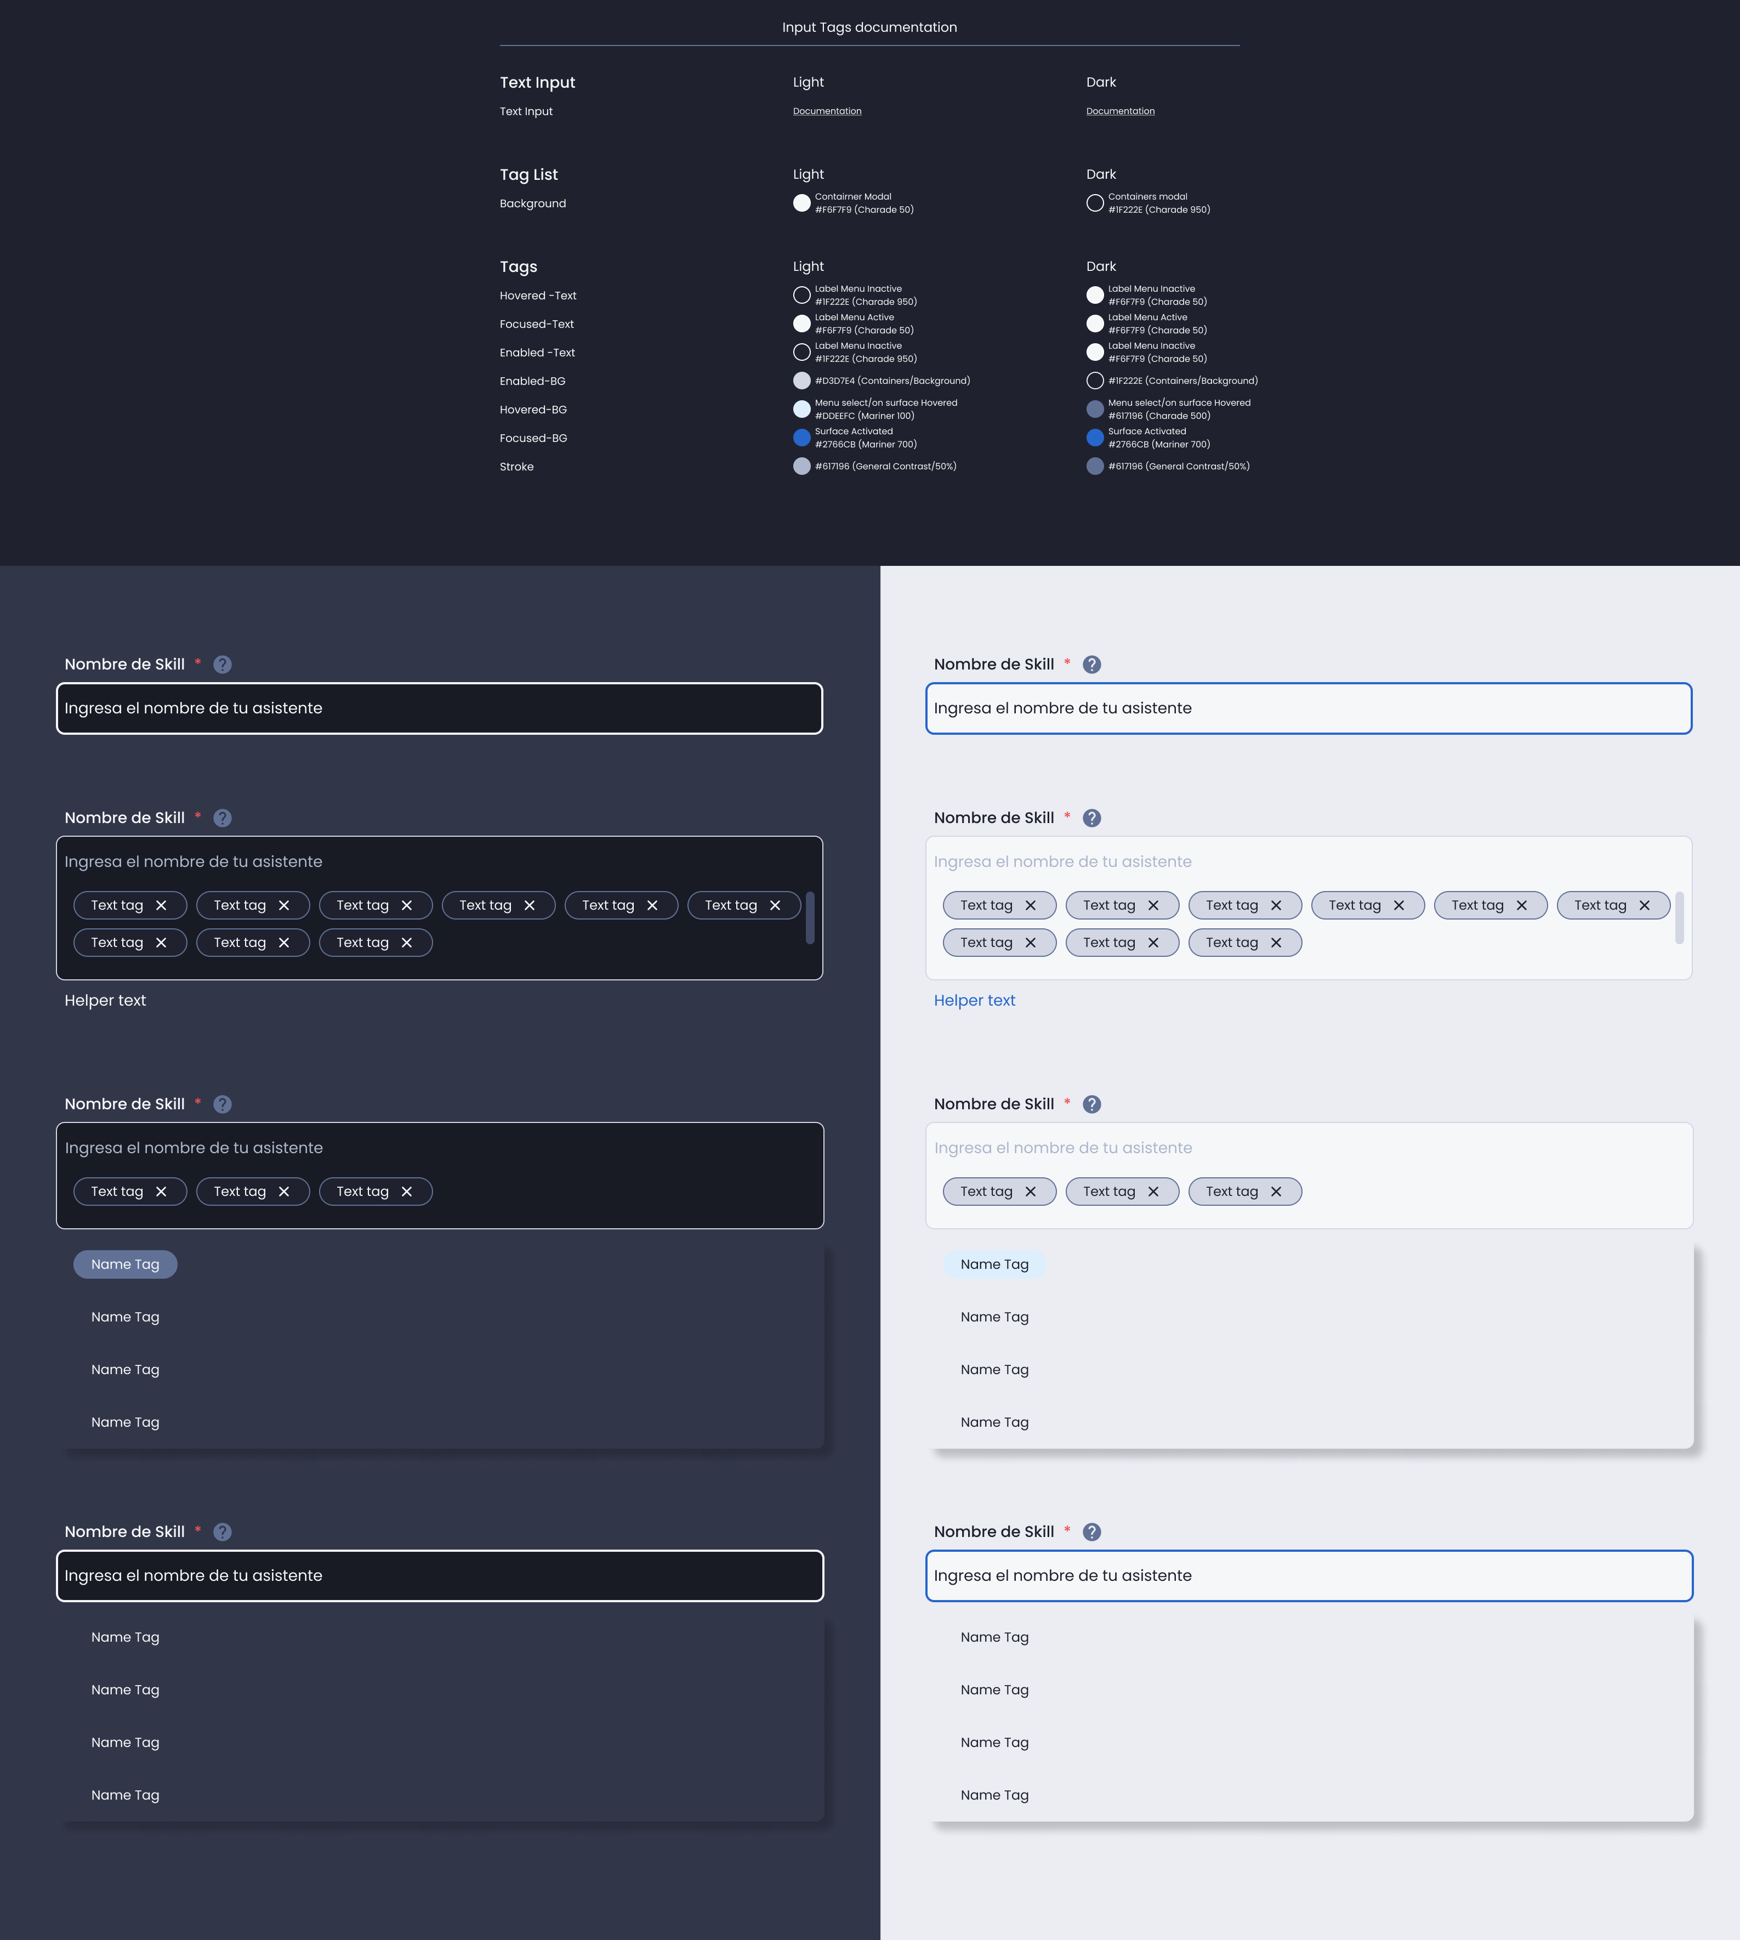Pick the Light Container Modal background swatch

(x=802, y=203)
